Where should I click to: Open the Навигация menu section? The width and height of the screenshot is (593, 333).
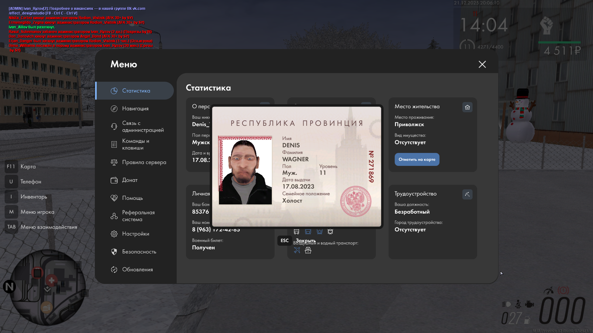point(135,109)
